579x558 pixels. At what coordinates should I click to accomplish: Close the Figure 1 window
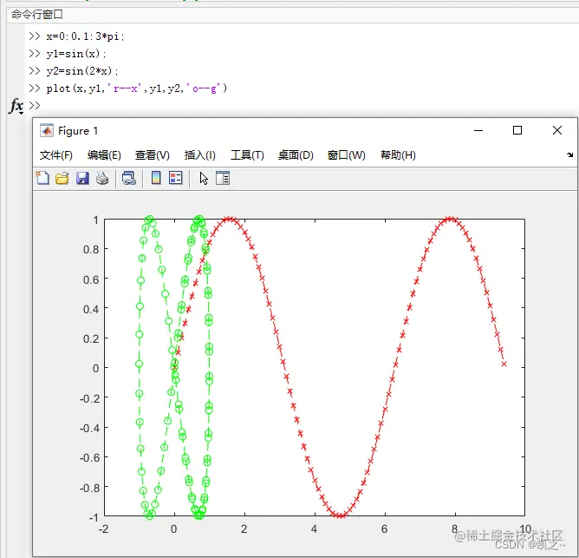(557, 130)
